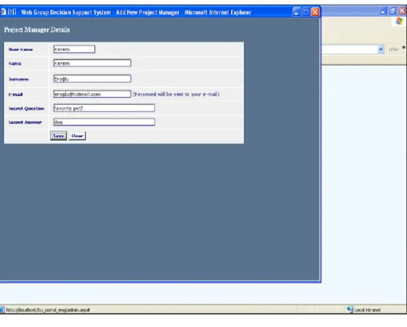Click the 'Secret Answer' label

point(25,122)
